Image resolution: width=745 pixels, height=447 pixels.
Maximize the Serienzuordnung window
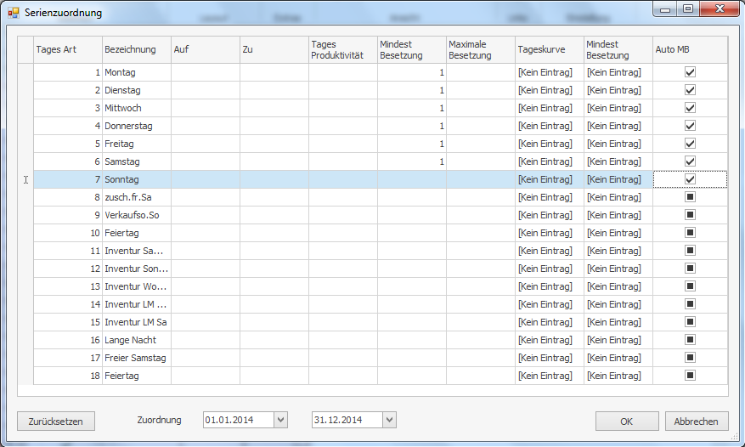click(x=687, y=9)
